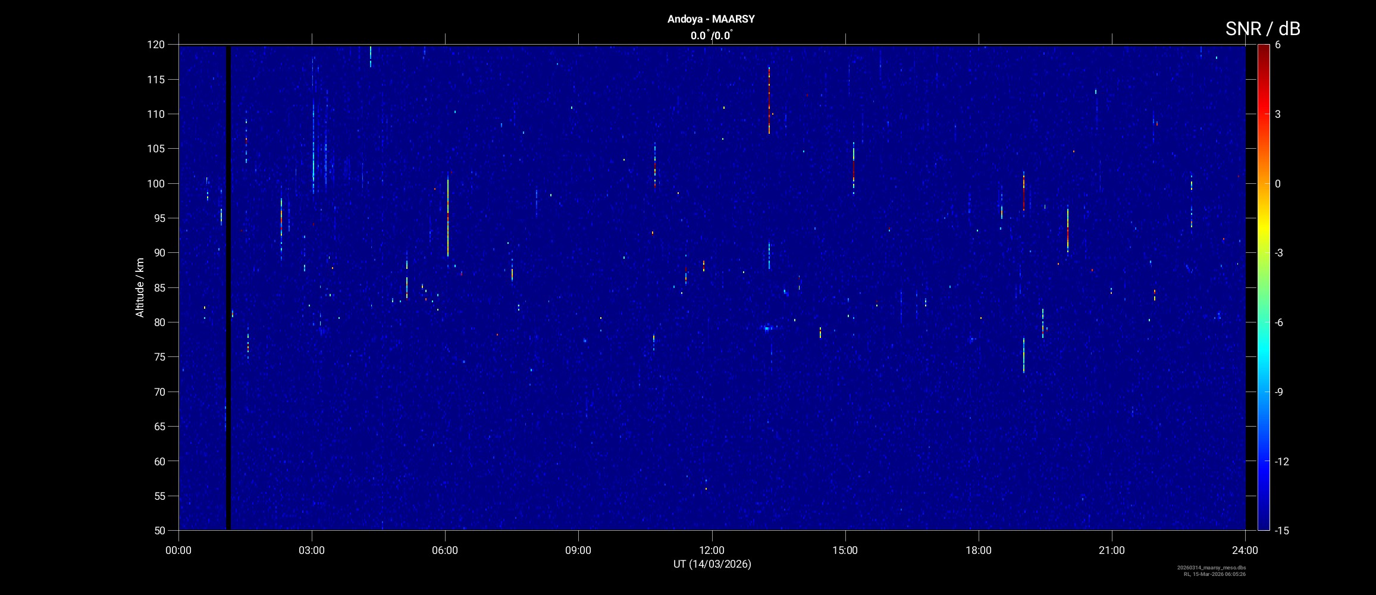Image resolution: width=1376 pixels, height=595 pixels.
Task: Click the 0 dB colorbar tick label
Action: coord(1278,184)
